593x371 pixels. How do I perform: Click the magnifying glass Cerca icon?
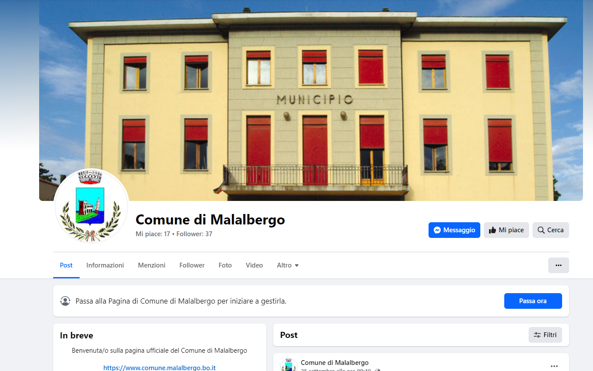point(541,230)
